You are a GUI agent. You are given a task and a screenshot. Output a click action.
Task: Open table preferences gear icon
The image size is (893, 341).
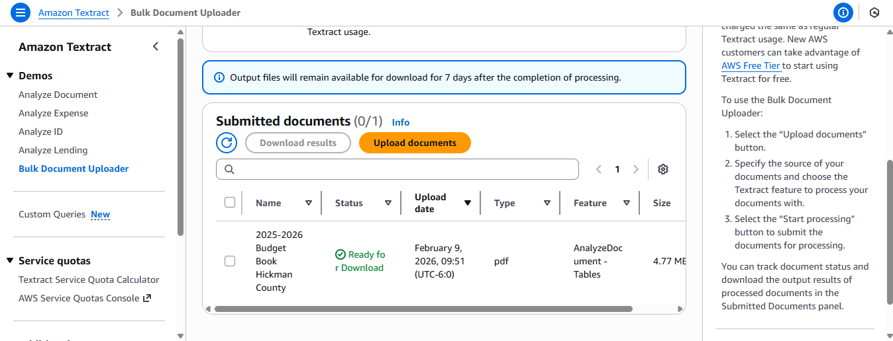pos(662,169)
